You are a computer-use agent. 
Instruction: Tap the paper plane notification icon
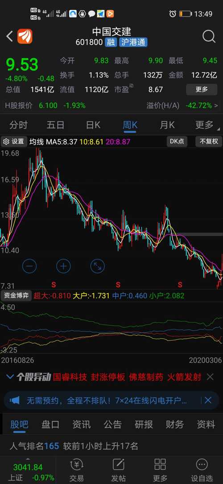pyautogui.click(x=101, y=13)
